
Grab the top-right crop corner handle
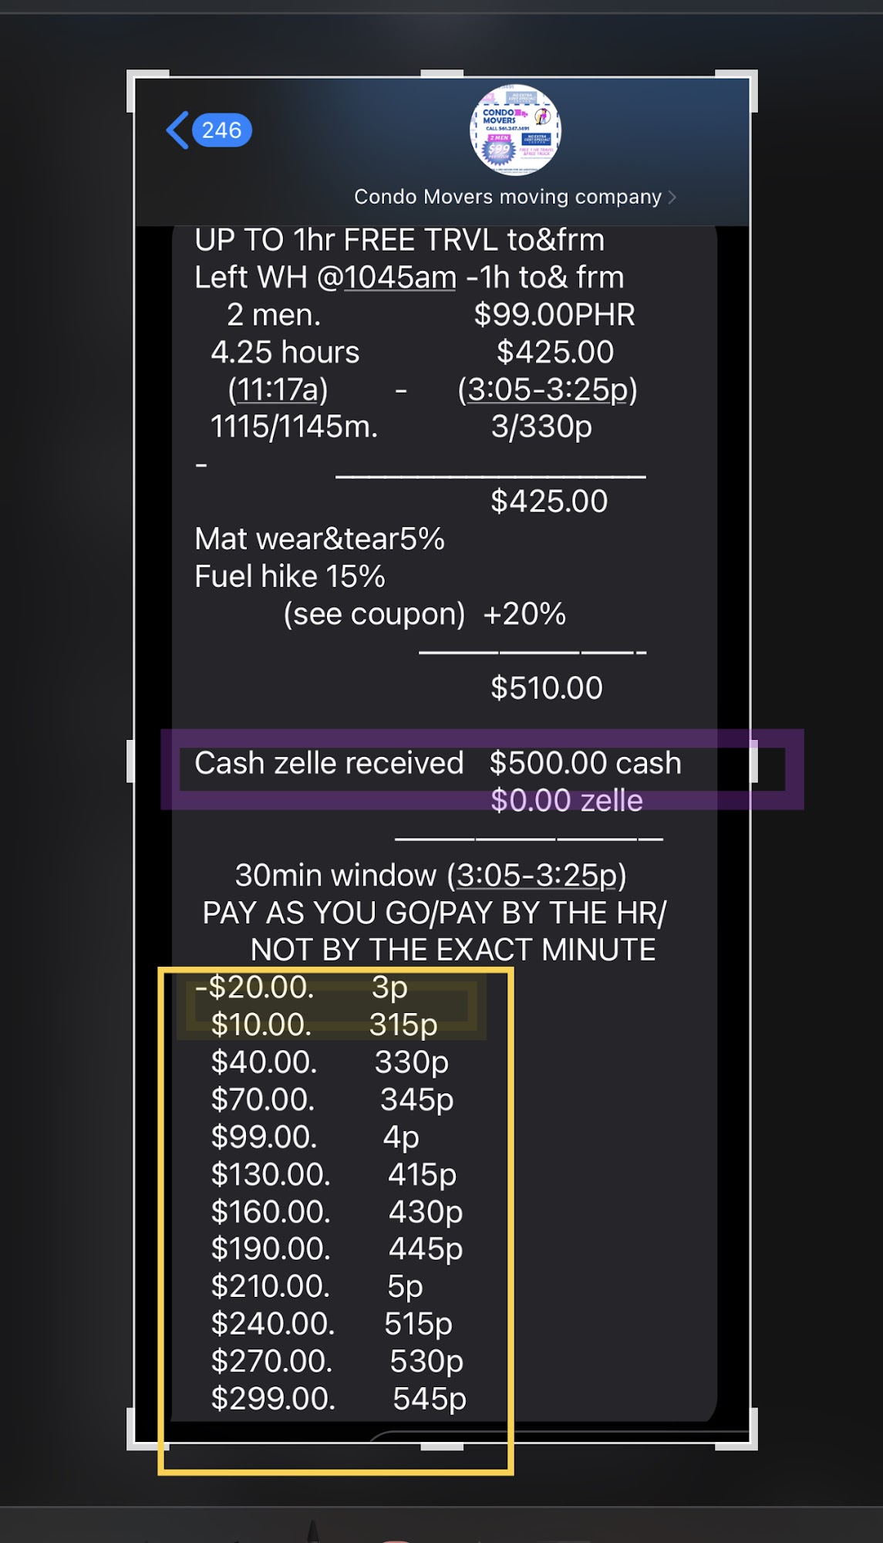[753, 76]
